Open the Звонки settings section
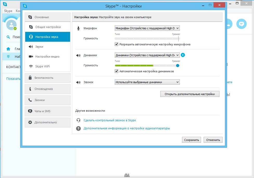This screenshot has width=254, height=178. [x=48, y=100]
